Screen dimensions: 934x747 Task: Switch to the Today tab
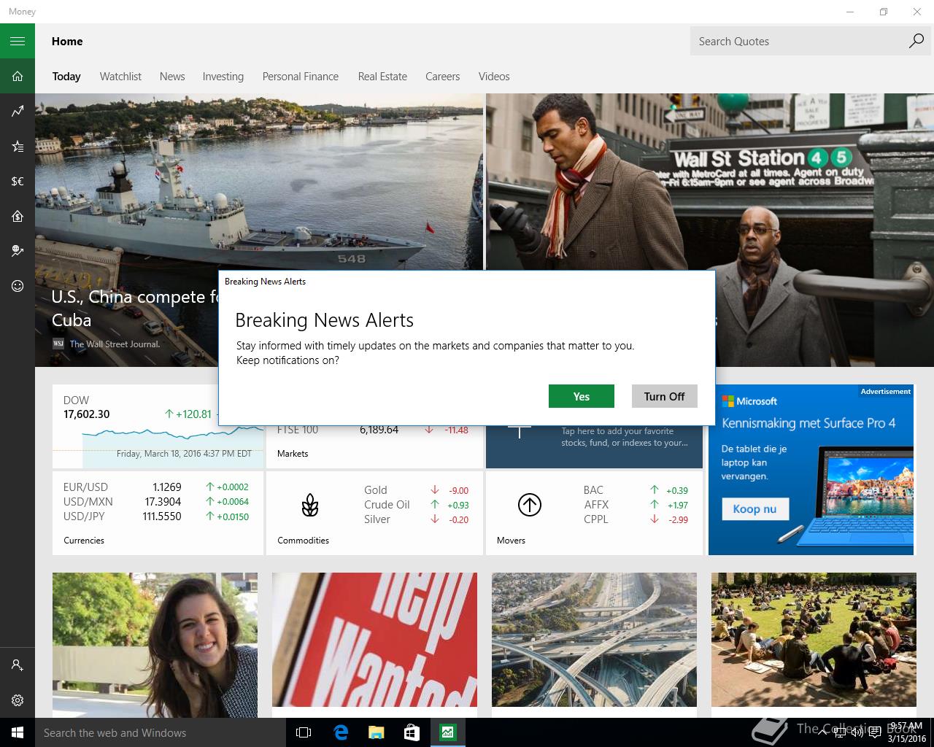pyautogui.click(x=66, y=77)
